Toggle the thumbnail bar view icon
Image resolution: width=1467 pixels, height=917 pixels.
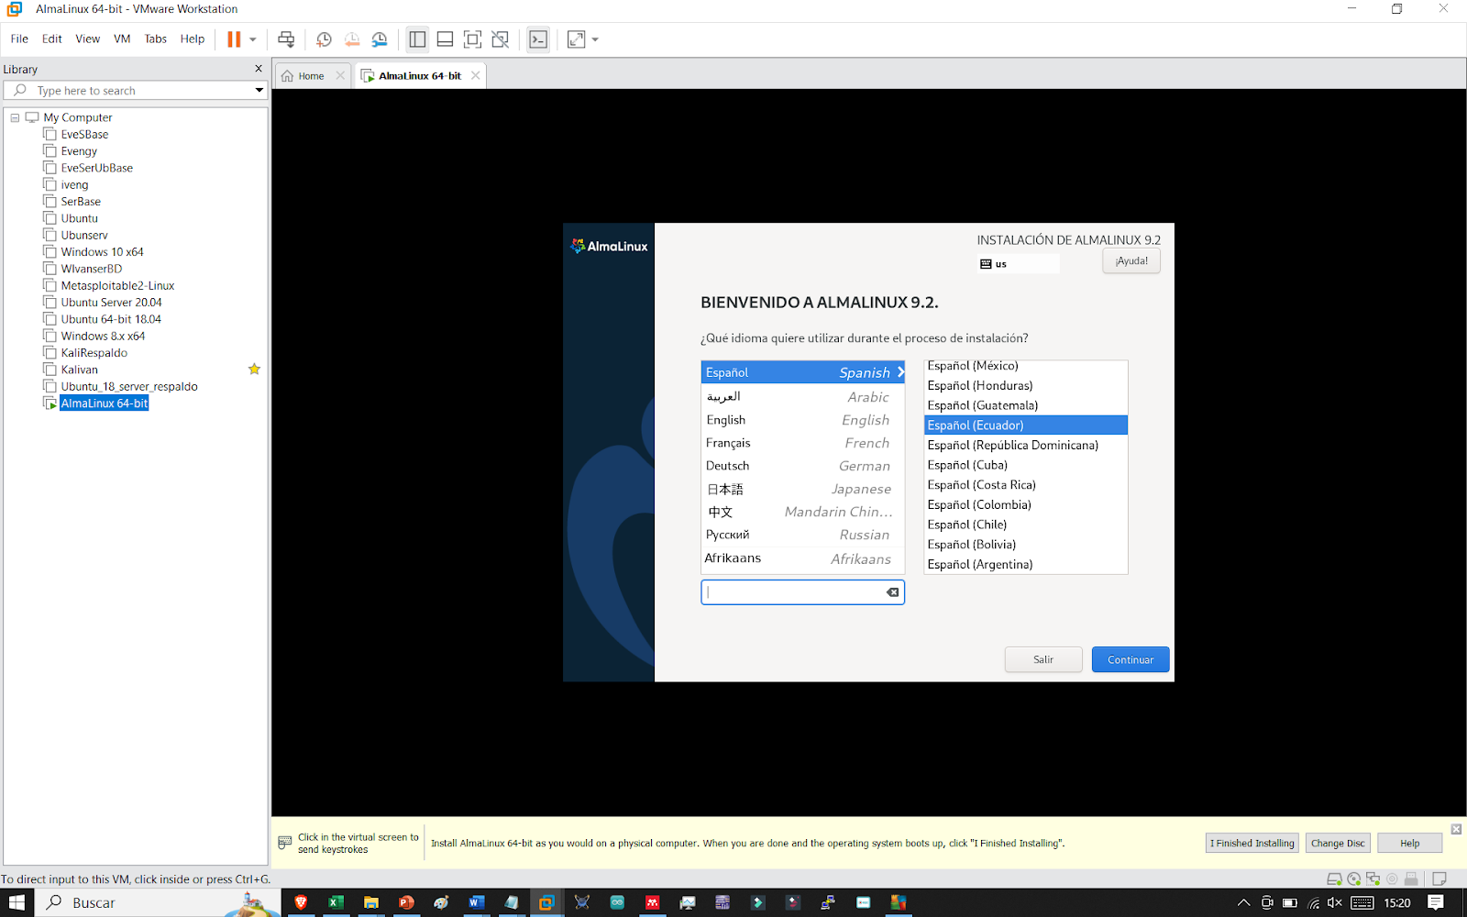[445, 39]
